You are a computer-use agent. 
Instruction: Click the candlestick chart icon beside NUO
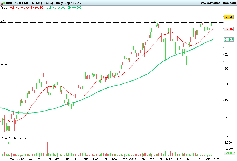coord(3,3)
